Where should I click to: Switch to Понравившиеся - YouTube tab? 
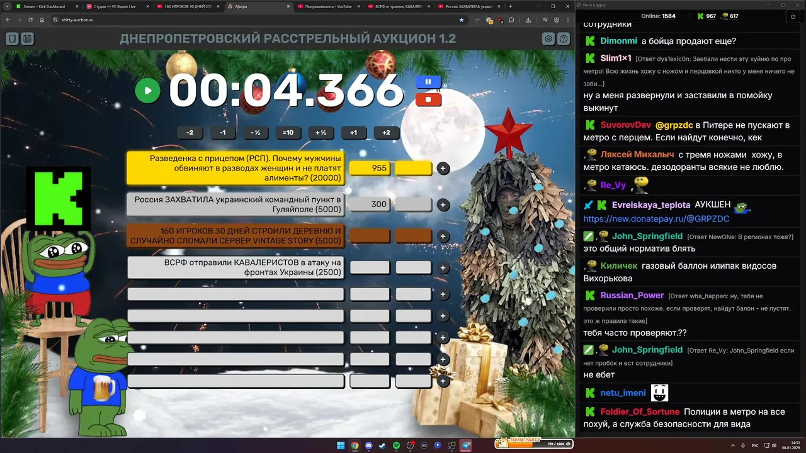coord(327,6)
